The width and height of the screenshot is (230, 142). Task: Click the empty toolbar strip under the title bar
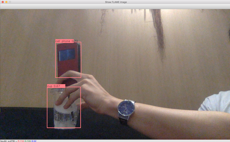pos(115,6)
